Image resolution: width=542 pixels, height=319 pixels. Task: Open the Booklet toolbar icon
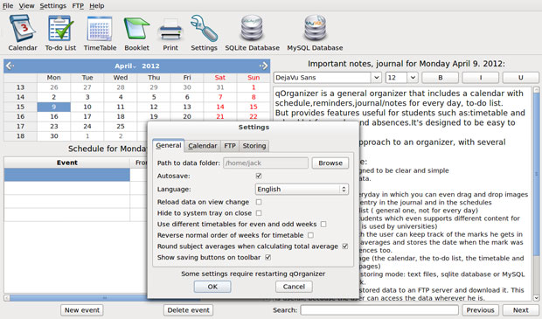[x=137, y=33]
